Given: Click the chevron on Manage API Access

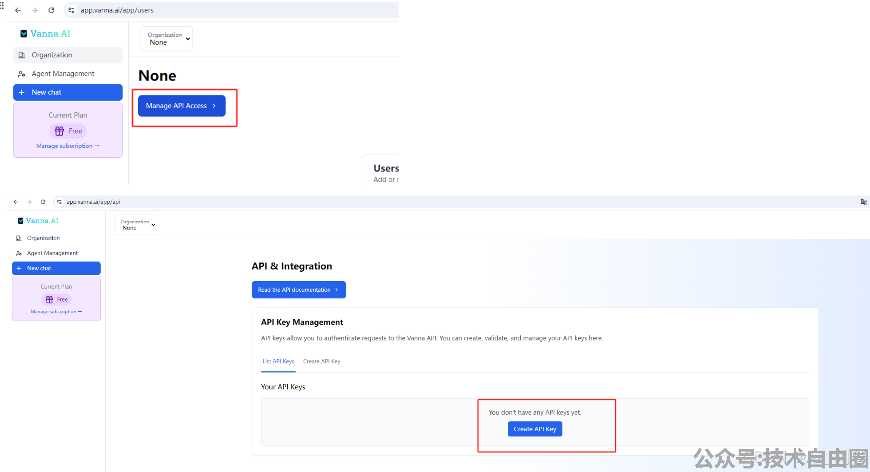Looking at the screenshot, I should [x=214, y=106].
